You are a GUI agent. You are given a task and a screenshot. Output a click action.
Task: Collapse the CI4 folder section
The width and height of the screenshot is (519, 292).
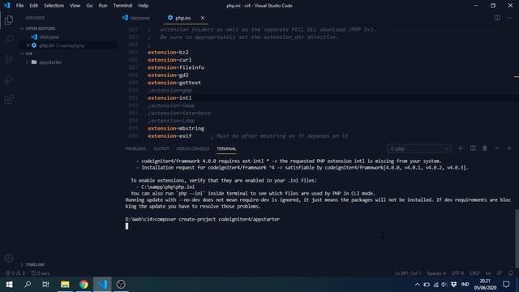point(26,54)
